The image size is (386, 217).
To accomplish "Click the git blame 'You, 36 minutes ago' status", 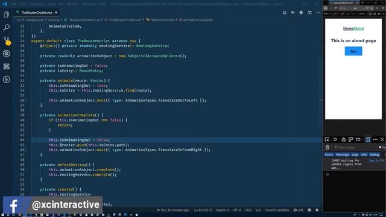I will click(x=173, y=210).
